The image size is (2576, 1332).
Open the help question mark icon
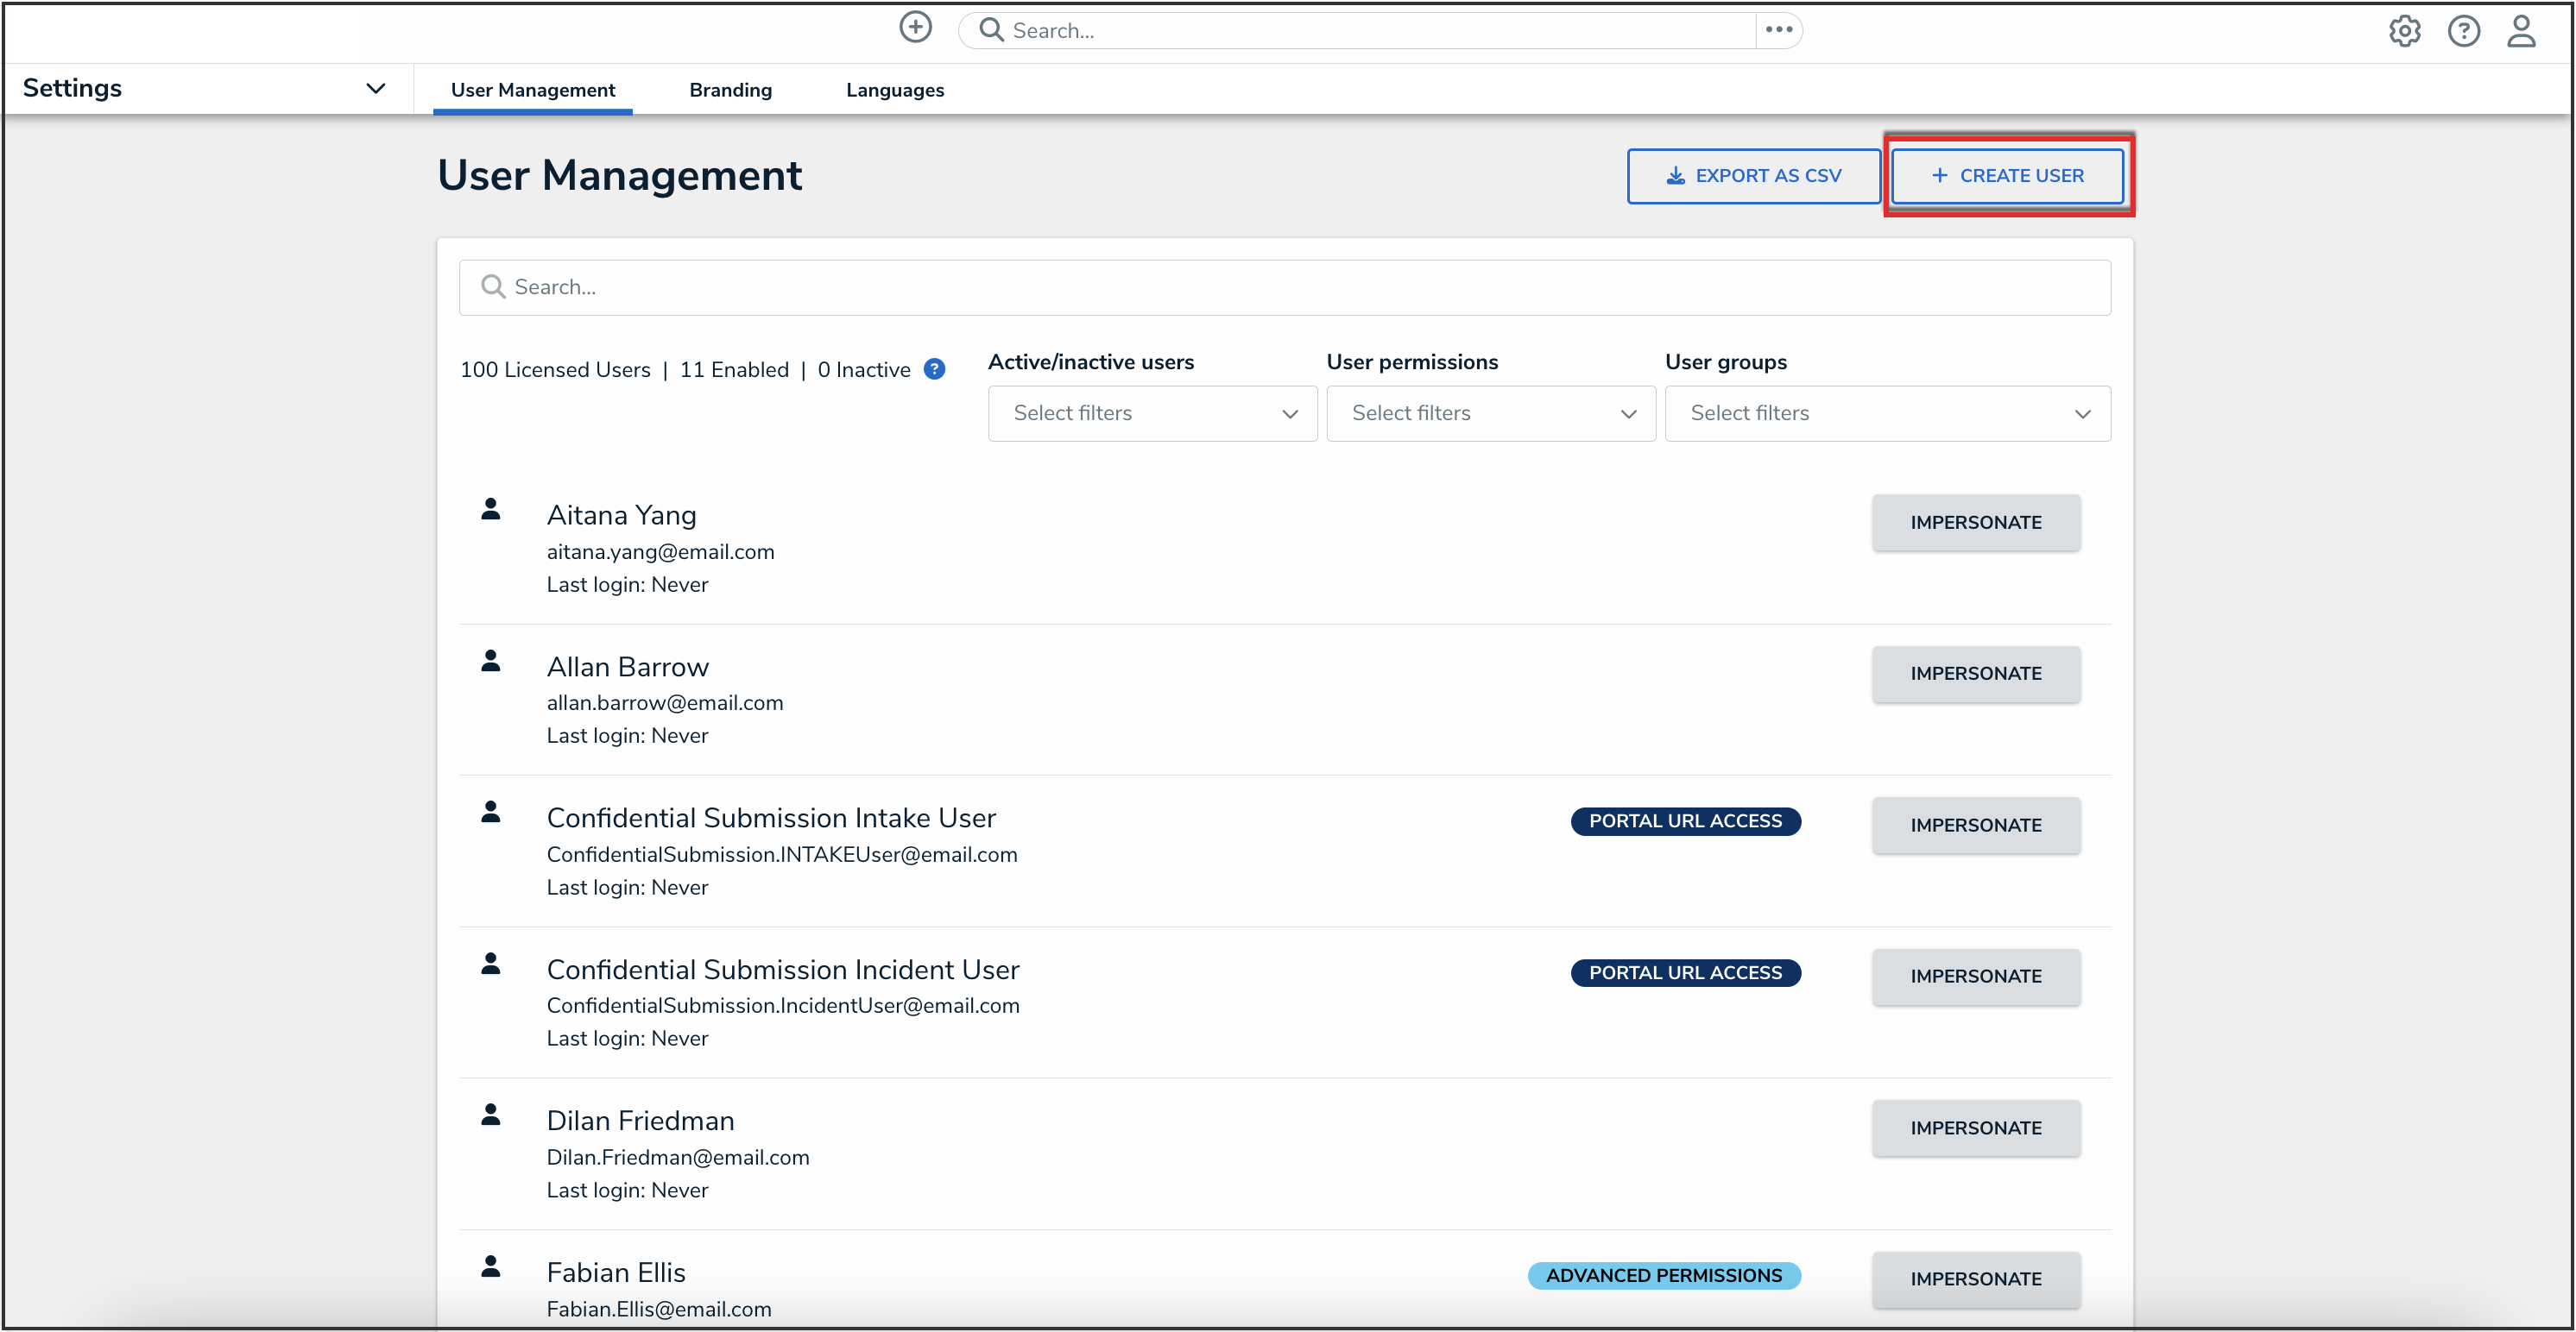[2463, 32]
